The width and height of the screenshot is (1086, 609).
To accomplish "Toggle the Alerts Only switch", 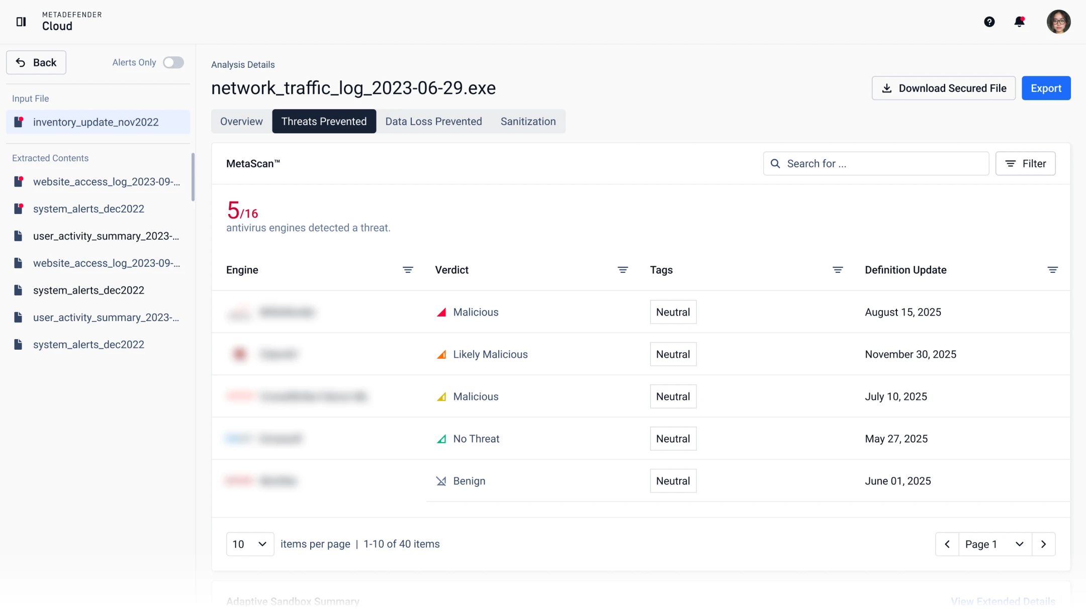I will point(173,62).
